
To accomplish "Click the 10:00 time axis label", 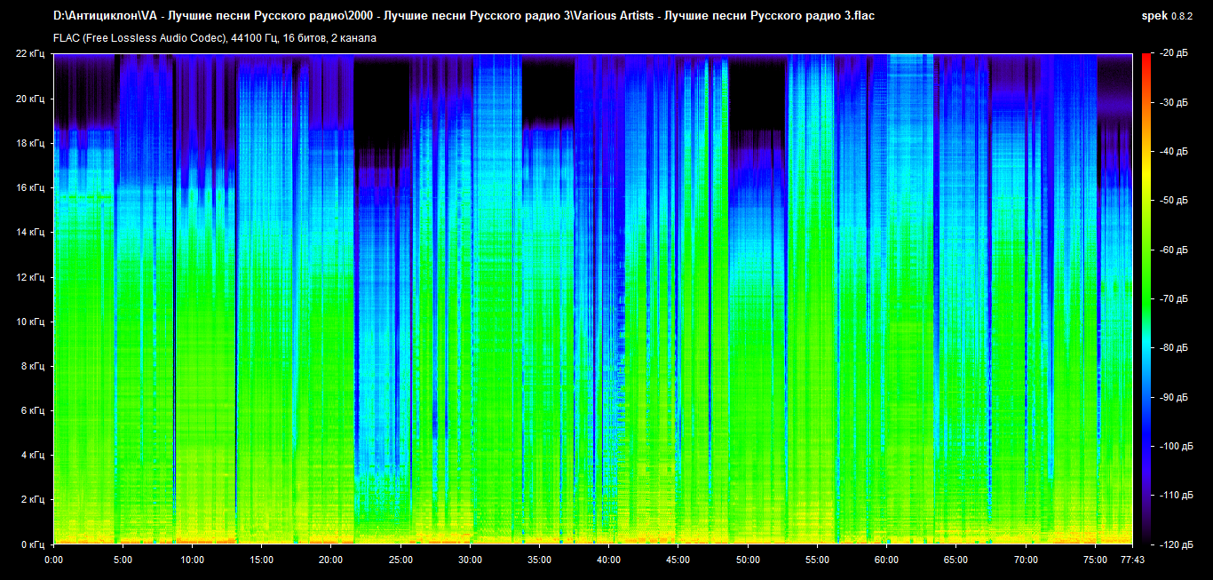I will coord(193,560).
